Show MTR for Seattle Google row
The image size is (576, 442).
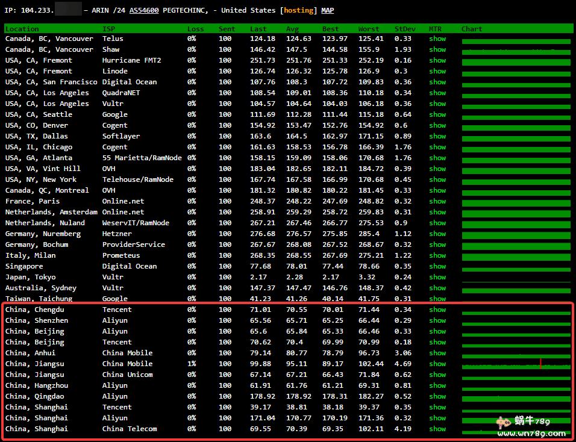click(x=437, y=114)
